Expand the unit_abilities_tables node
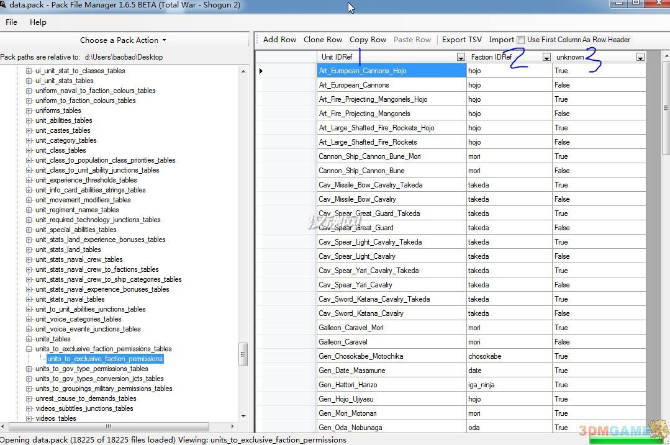This screenshot has width=670, height=445. tap(29, 120)
